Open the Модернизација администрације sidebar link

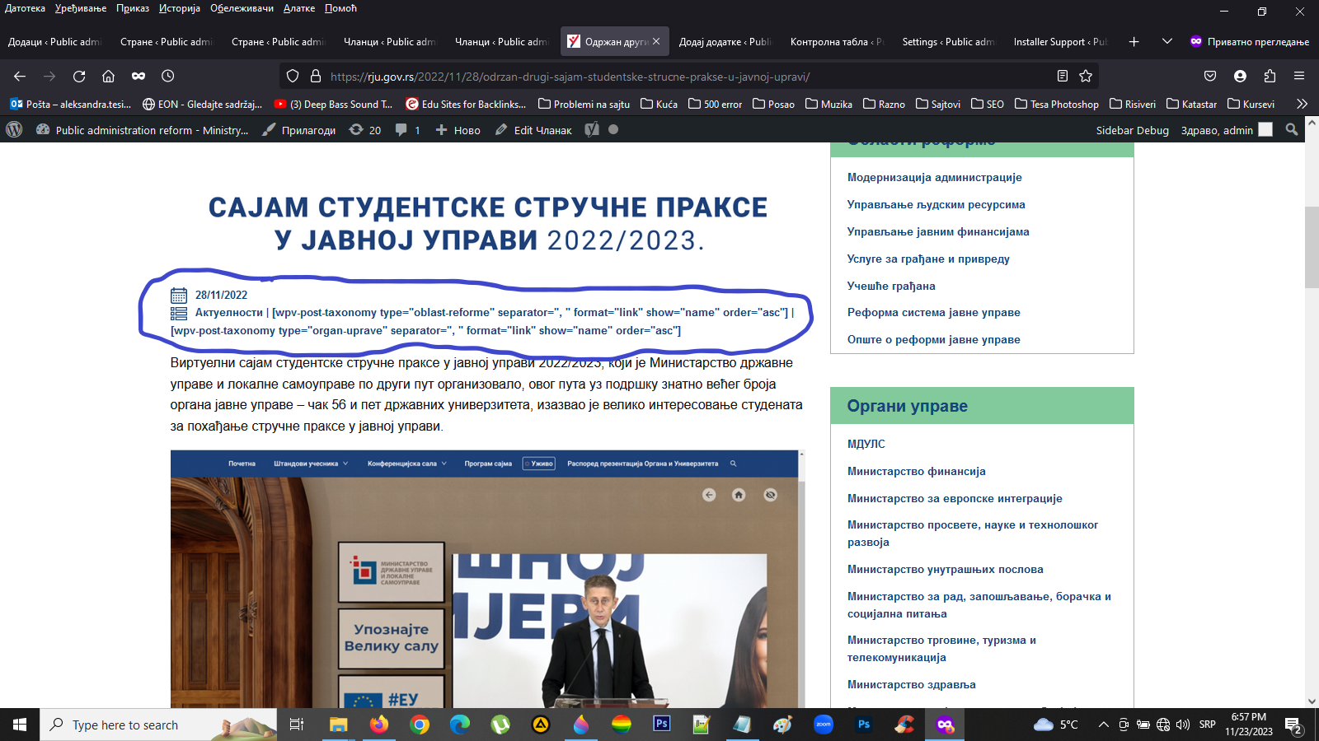[935, 177]
